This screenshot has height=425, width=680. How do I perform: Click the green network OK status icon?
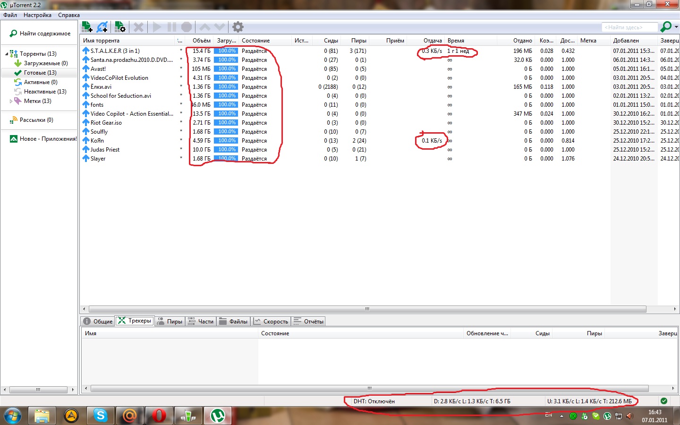[x=664, y=401]
